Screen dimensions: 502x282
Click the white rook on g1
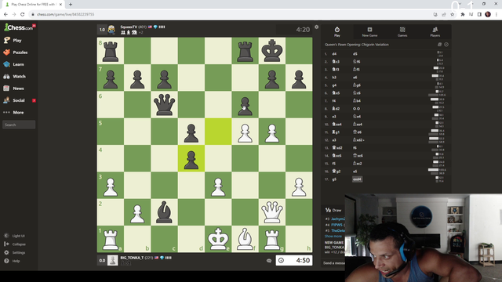pyautogui.click(x=272, y=239)
